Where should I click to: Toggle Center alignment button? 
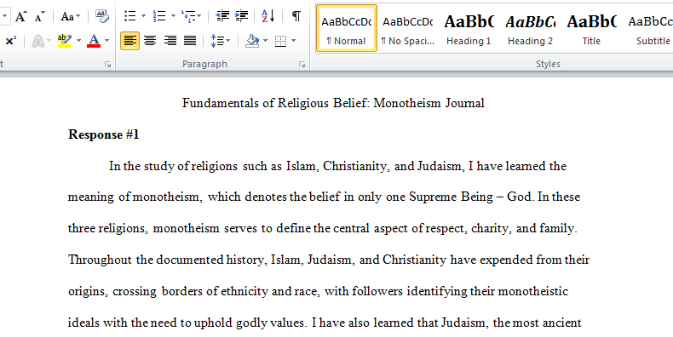click(150, 41)
